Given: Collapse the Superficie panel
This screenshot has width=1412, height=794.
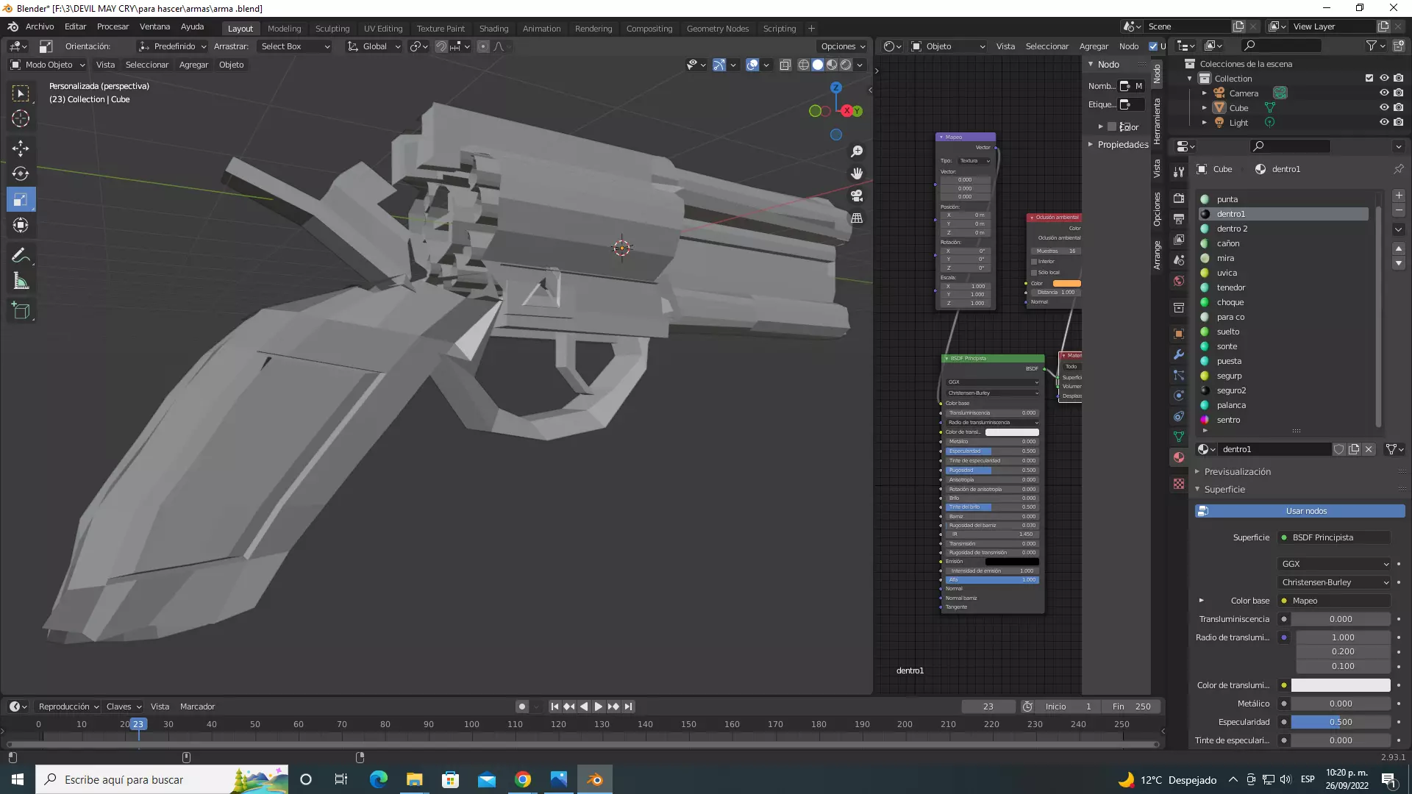Looking at the screenshot, I should pos(1224,490).
